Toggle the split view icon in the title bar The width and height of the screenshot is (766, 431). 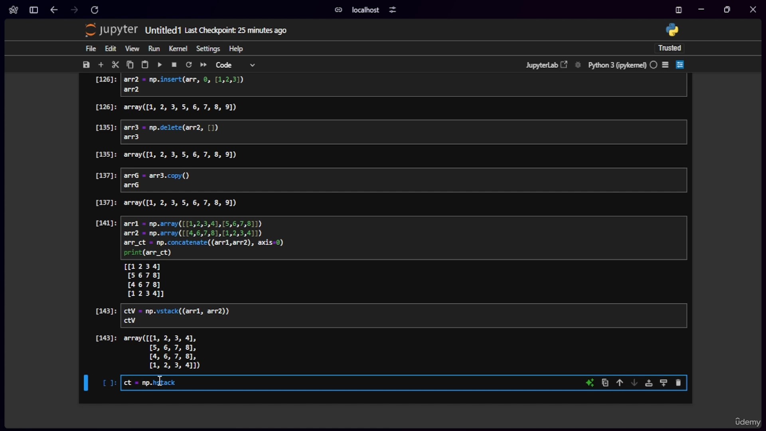coord(679,10)
